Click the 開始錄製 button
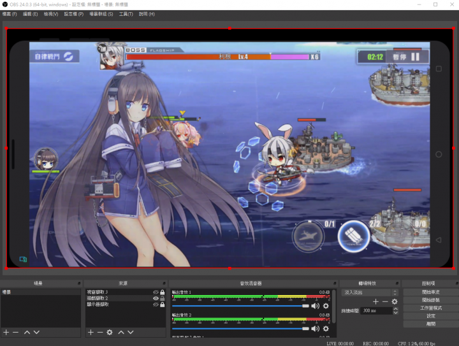 (430, 300)
